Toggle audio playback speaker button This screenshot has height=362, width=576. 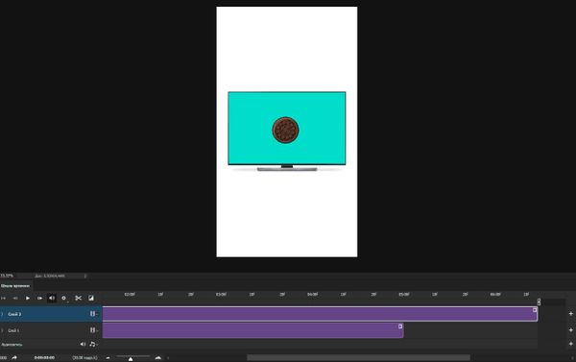tap(52, 298)
